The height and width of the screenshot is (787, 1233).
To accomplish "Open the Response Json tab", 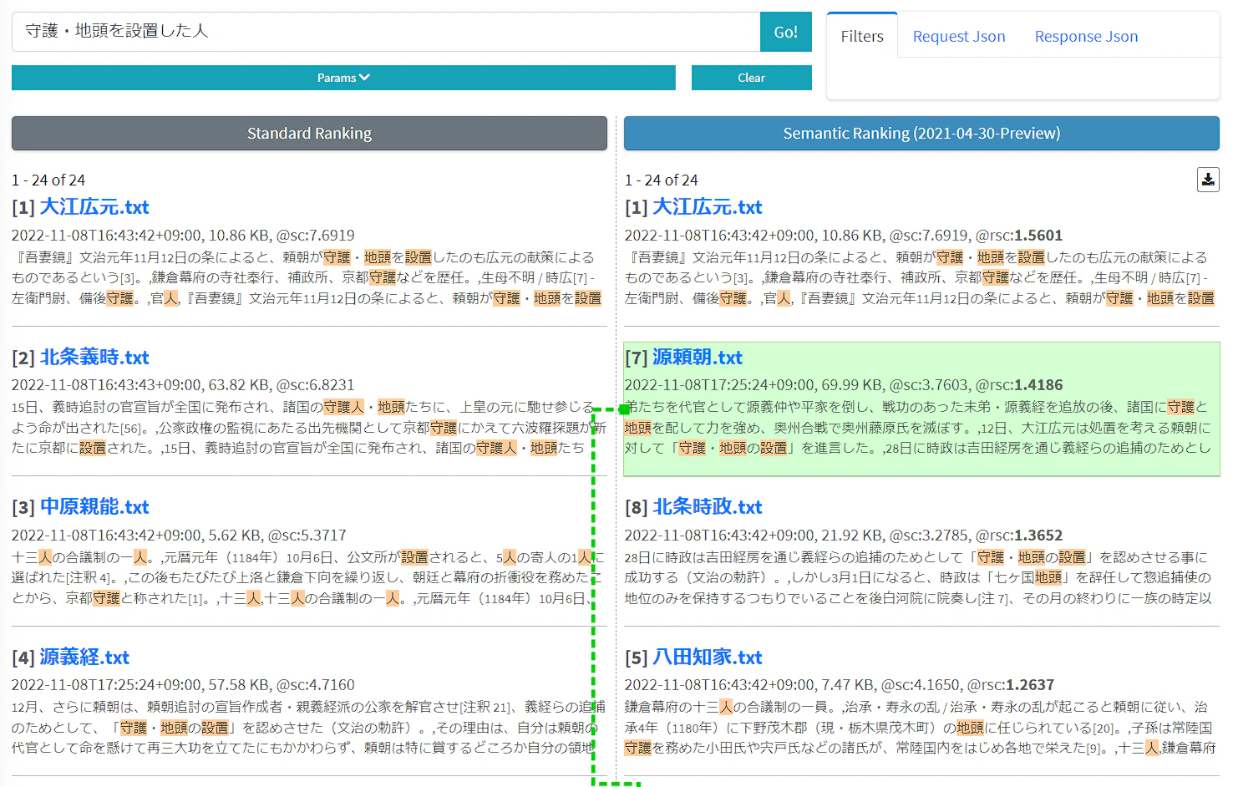I will 1086,36.
